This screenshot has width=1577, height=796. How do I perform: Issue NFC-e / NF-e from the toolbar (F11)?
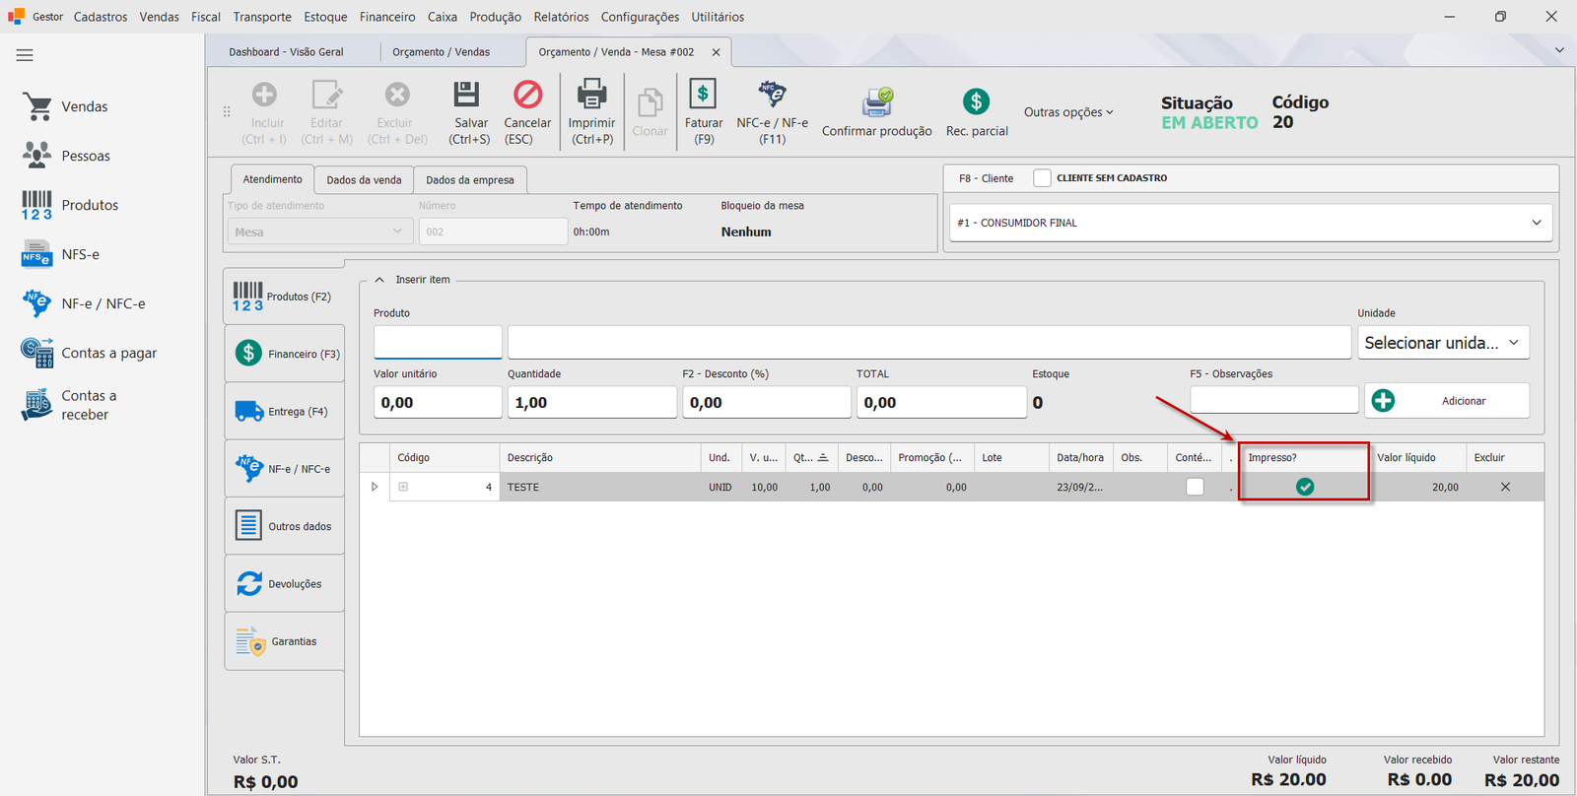pos(773,112)
